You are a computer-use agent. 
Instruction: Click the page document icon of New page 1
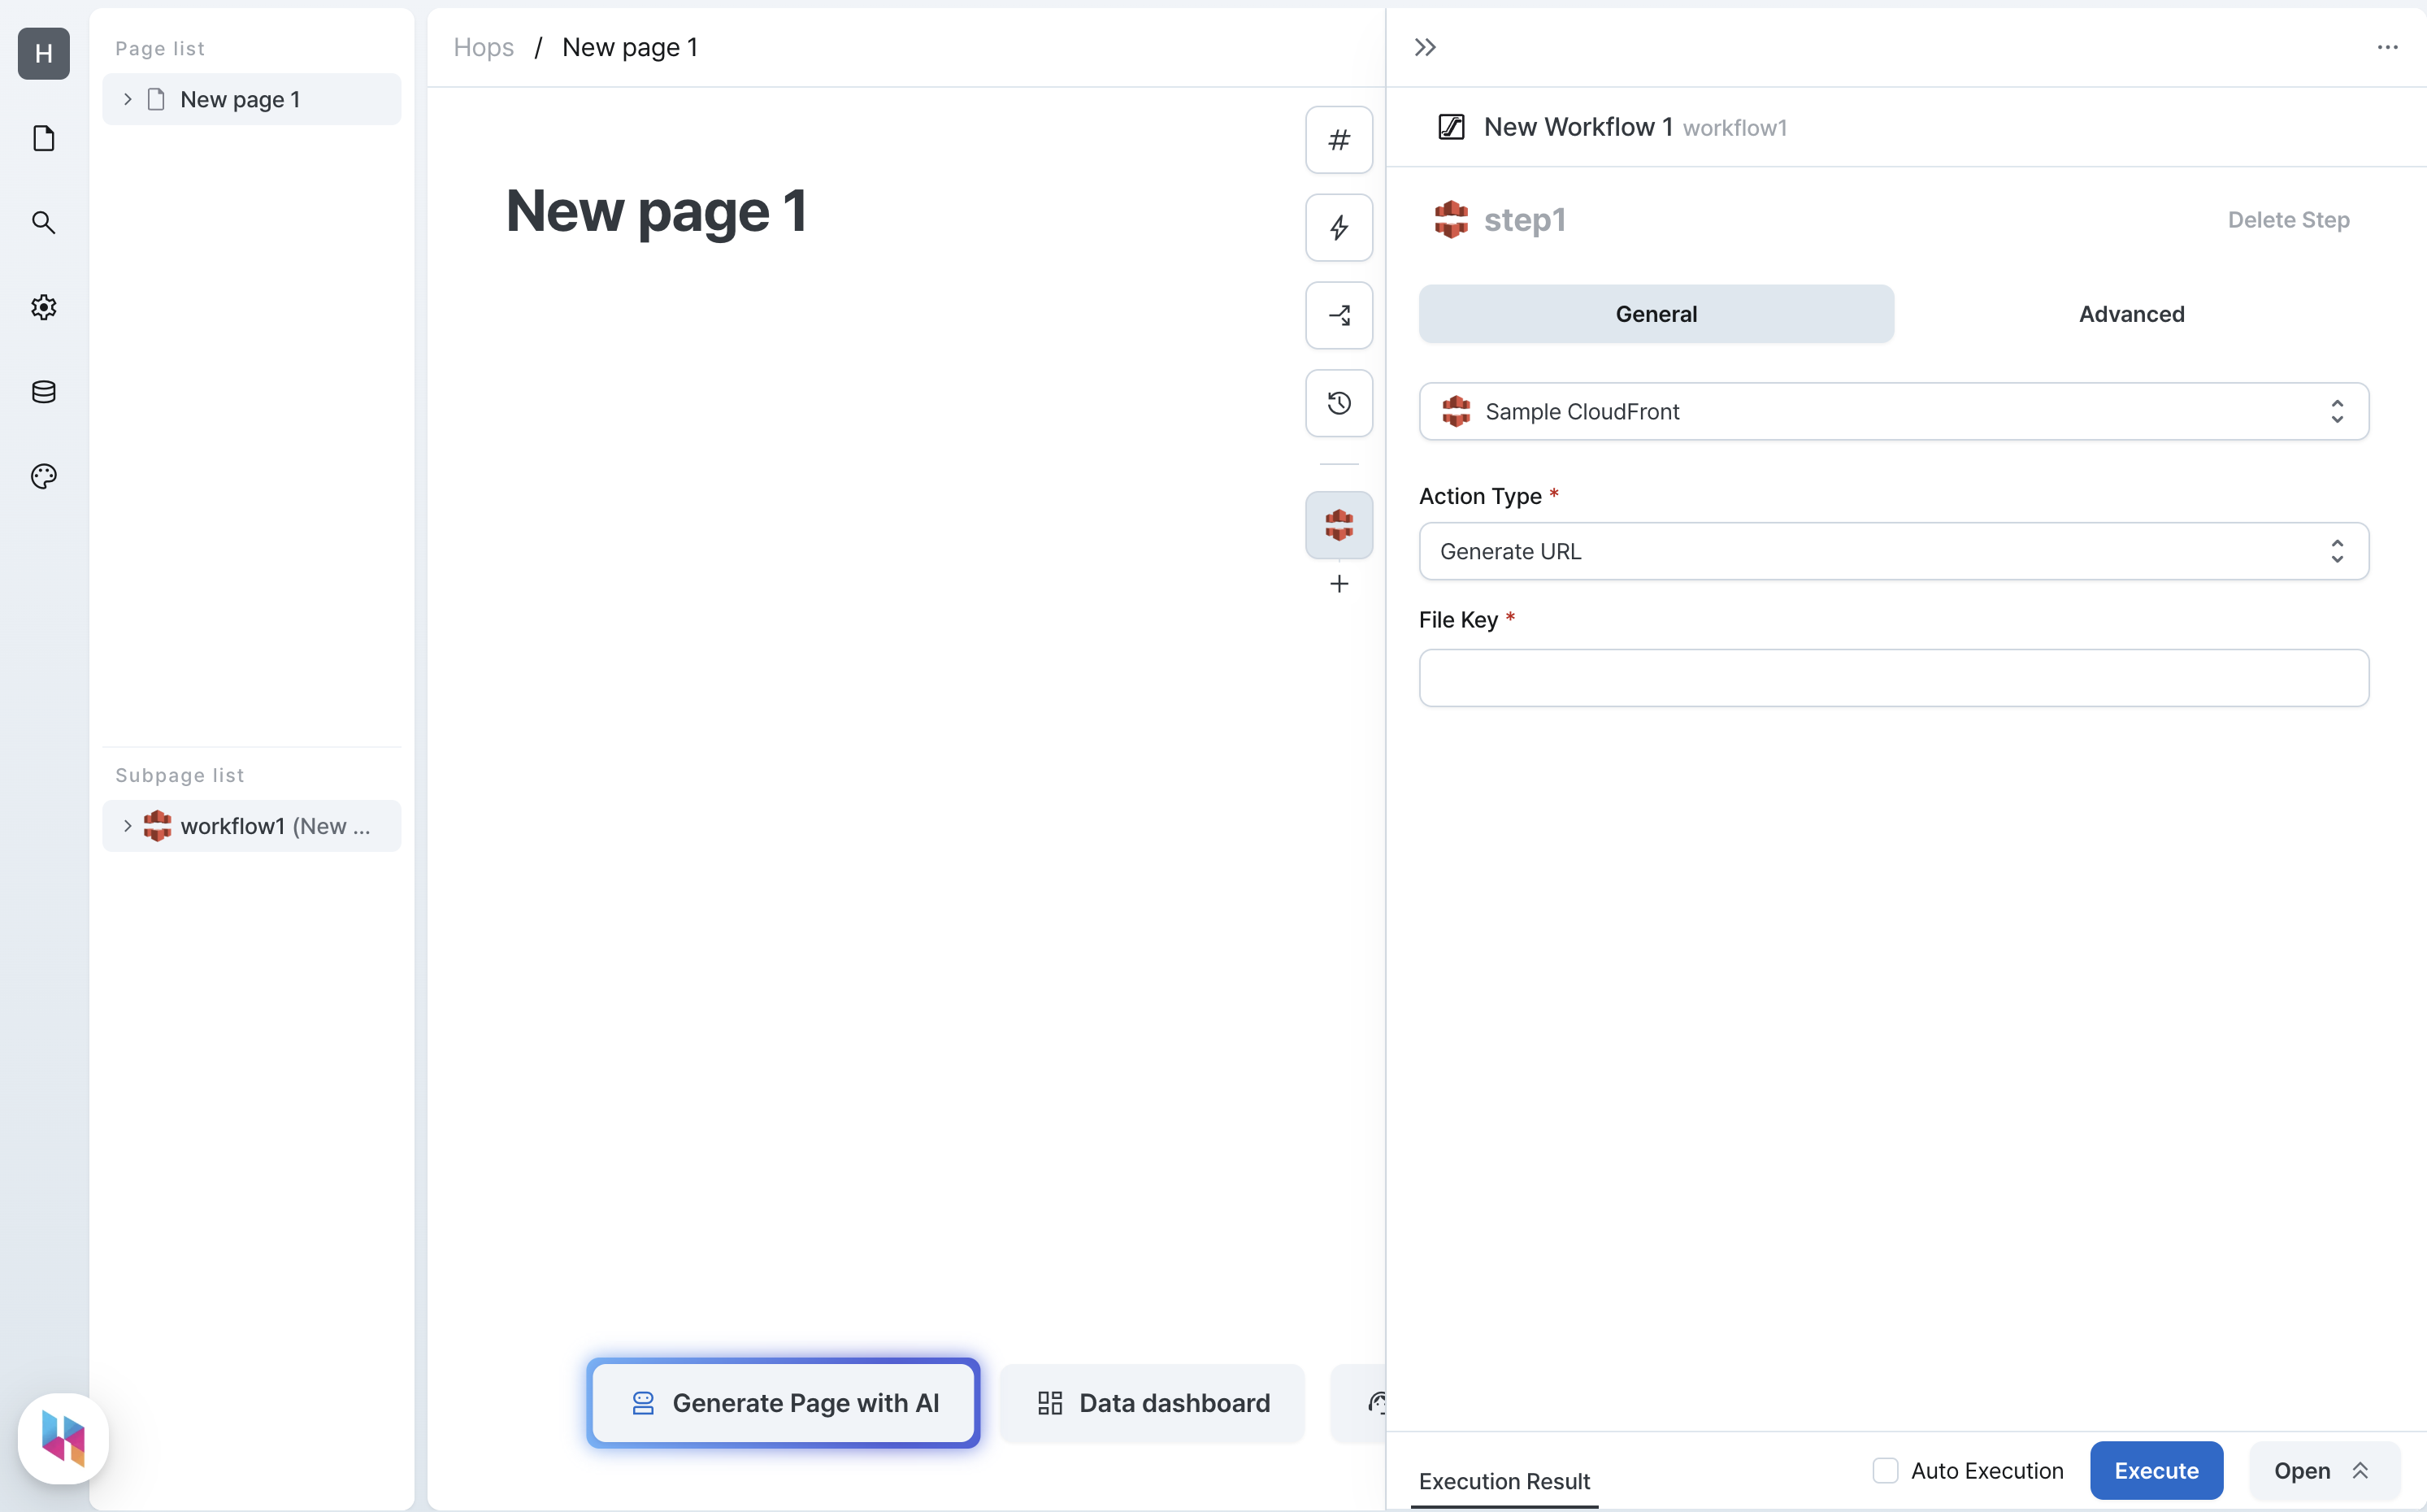point(156,99)
